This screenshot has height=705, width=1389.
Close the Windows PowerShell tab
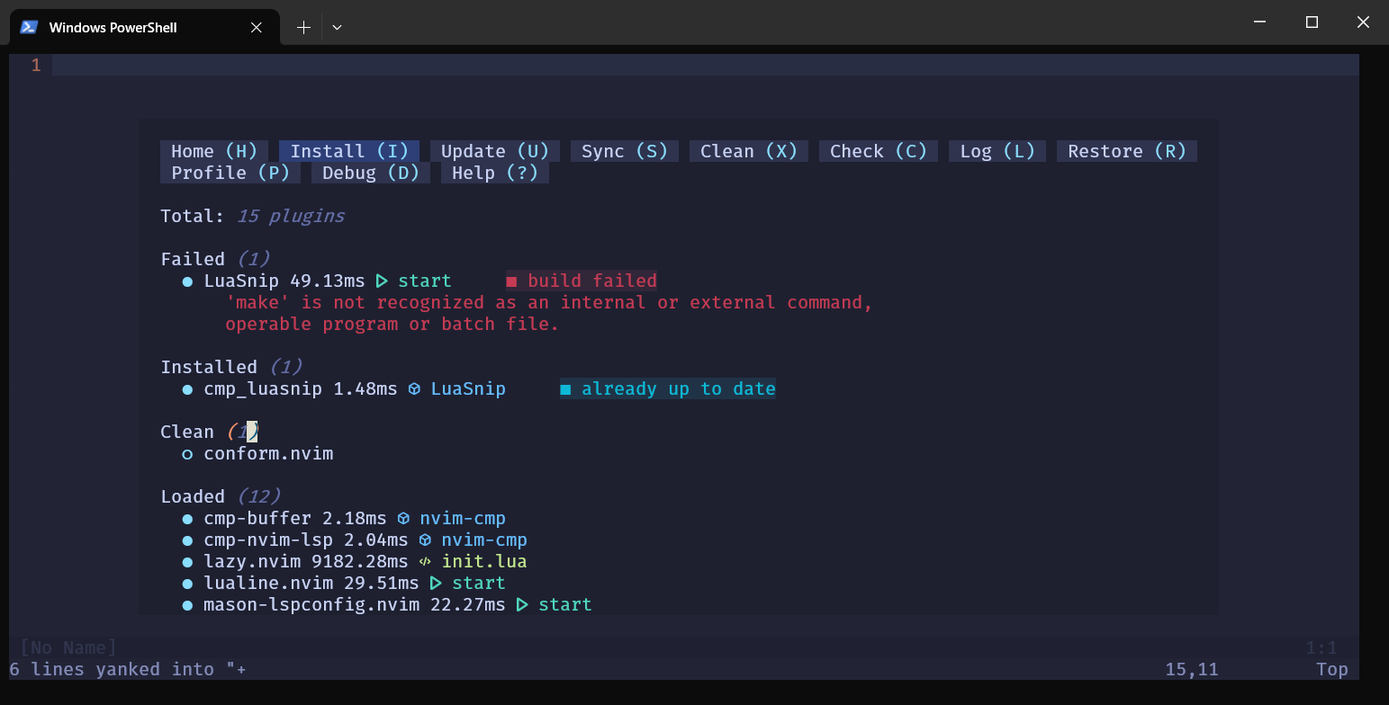click(257, 28)
